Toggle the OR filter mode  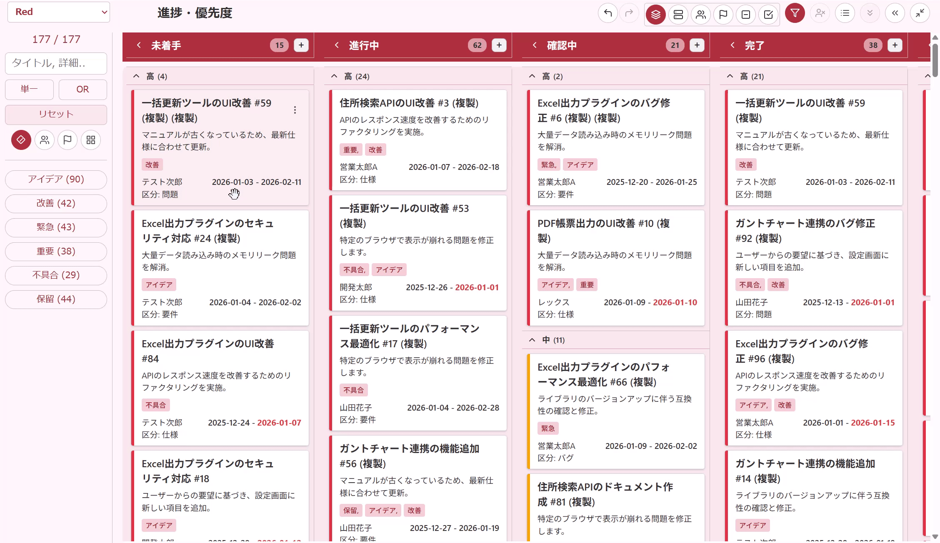[82, 89]
